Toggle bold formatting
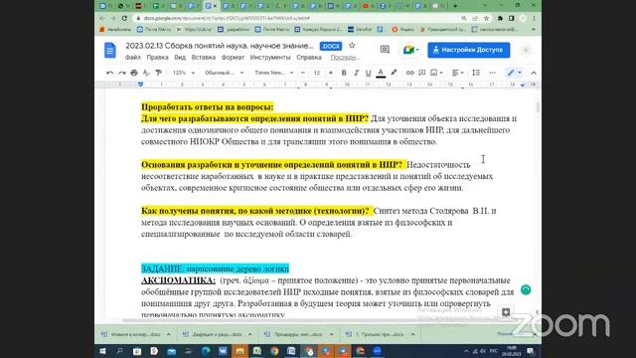The height and width of the screenshot is (358, 636). click(x=344, y=73)
